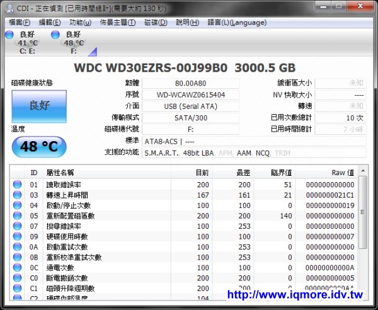
Task: Click the 轉速上昇時間 attribute name
Action: point(67,195)
